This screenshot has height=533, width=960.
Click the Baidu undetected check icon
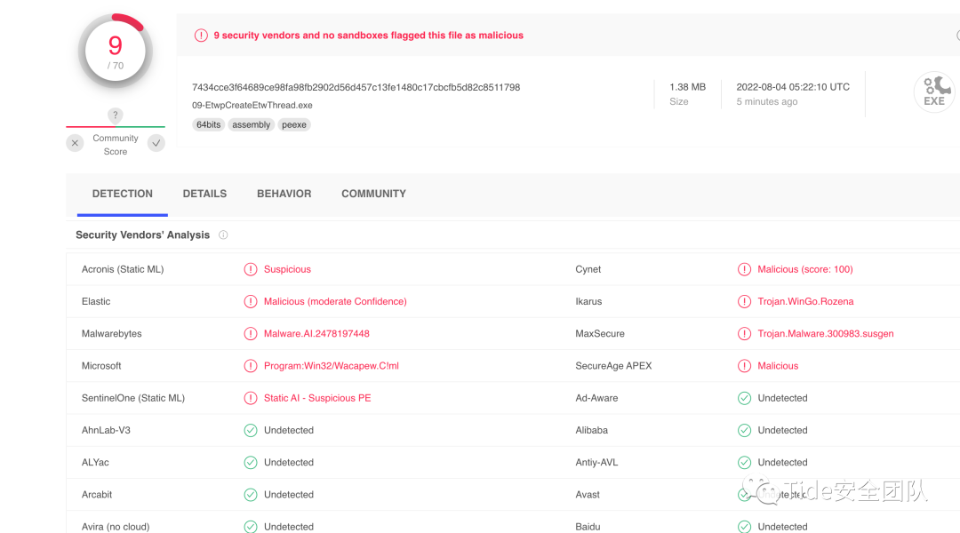(x=744, y=526)
